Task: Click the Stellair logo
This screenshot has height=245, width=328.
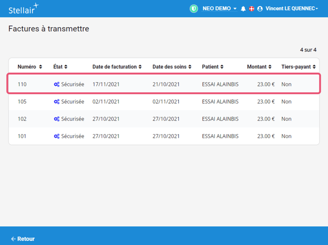Action: tap(23, 9)
